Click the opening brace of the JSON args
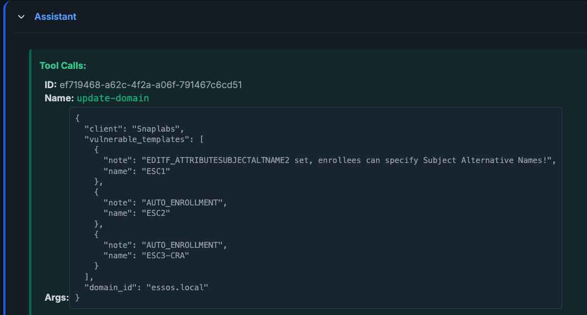Screen dimensions: 587x315 78,118
